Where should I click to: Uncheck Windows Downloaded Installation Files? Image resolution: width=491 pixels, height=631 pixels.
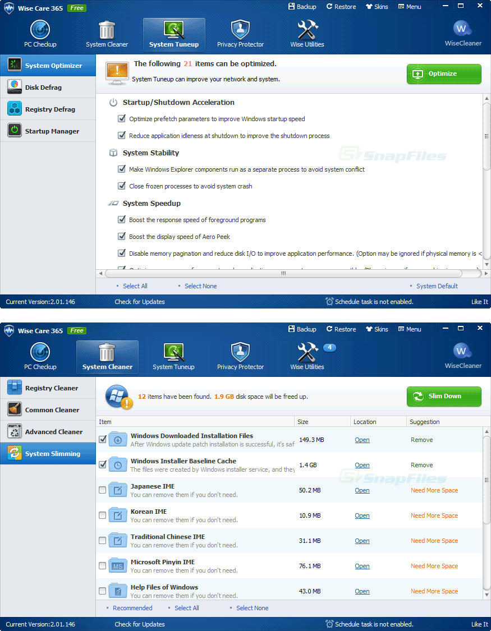(x=103, y=439)
